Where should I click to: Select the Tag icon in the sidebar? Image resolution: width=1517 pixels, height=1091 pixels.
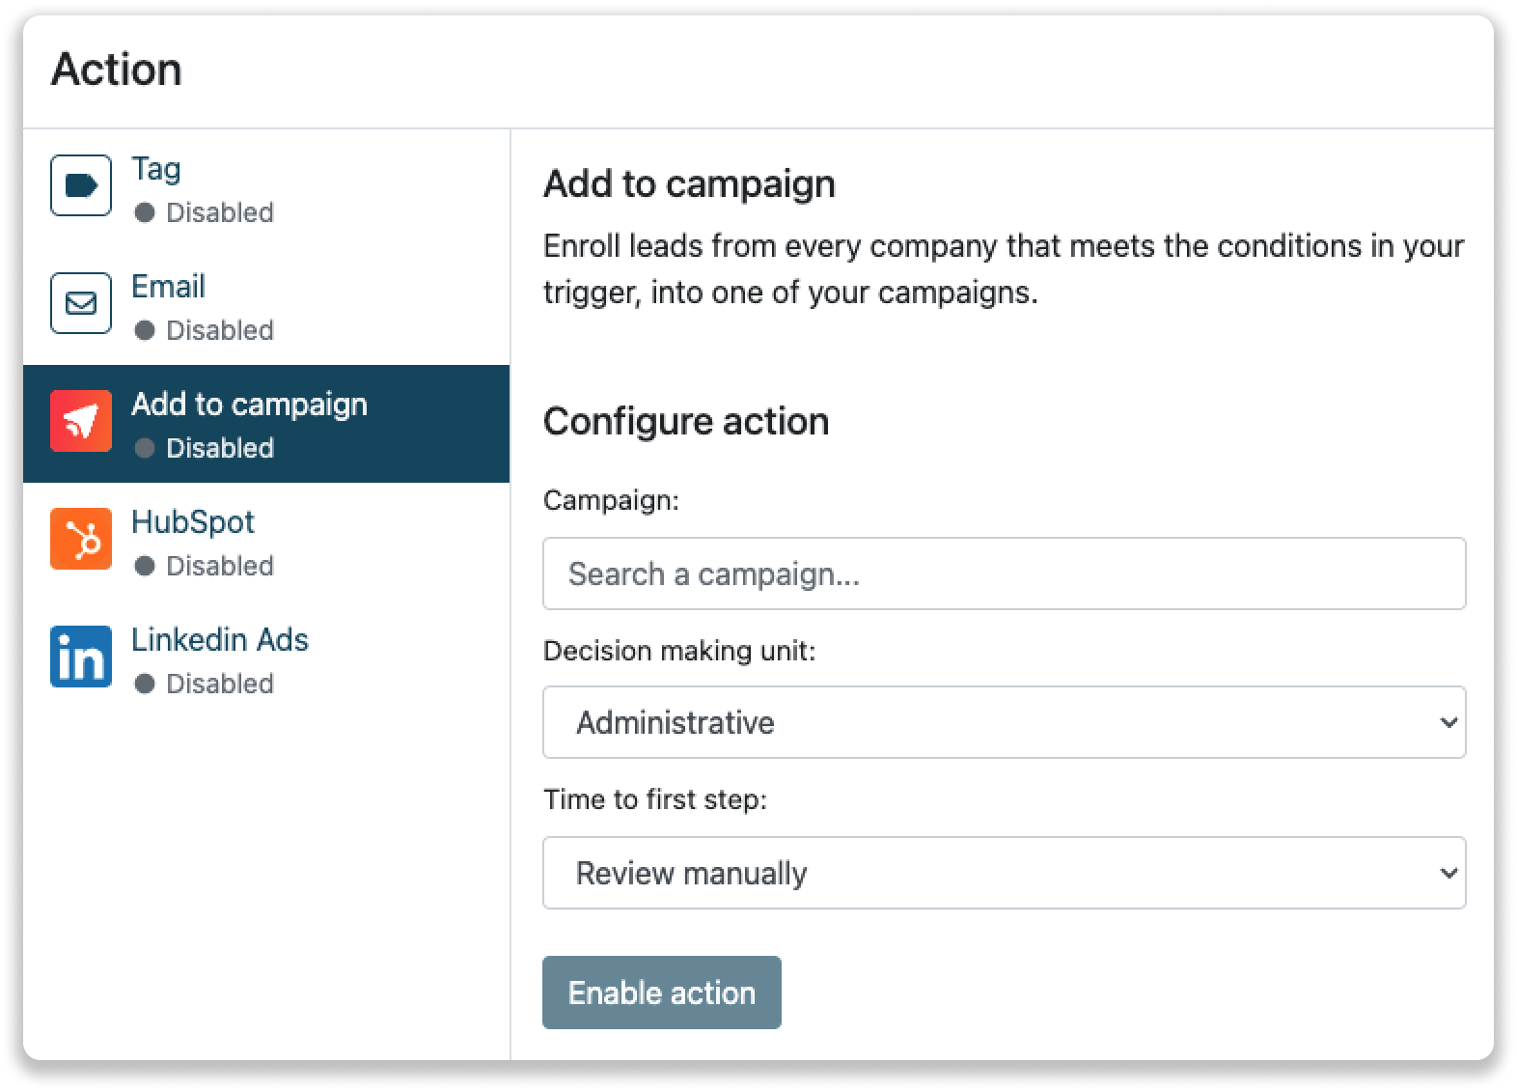pyautogui.click(x=80, y=185)
